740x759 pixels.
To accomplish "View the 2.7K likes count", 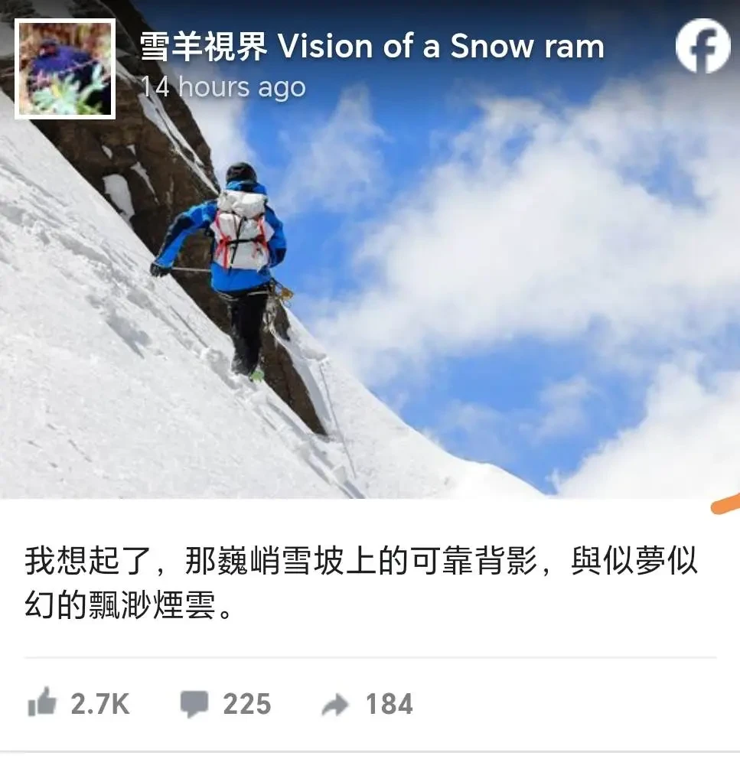I will (100, 704).
